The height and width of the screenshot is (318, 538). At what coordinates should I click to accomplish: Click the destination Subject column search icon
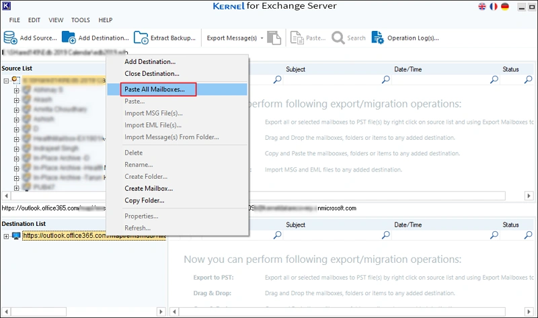coord(386,235)
